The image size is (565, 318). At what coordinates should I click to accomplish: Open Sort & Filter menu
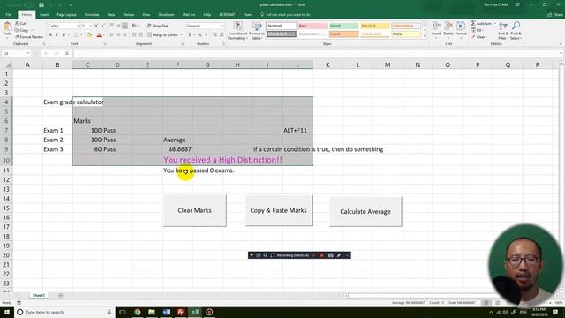click(503, 30)
